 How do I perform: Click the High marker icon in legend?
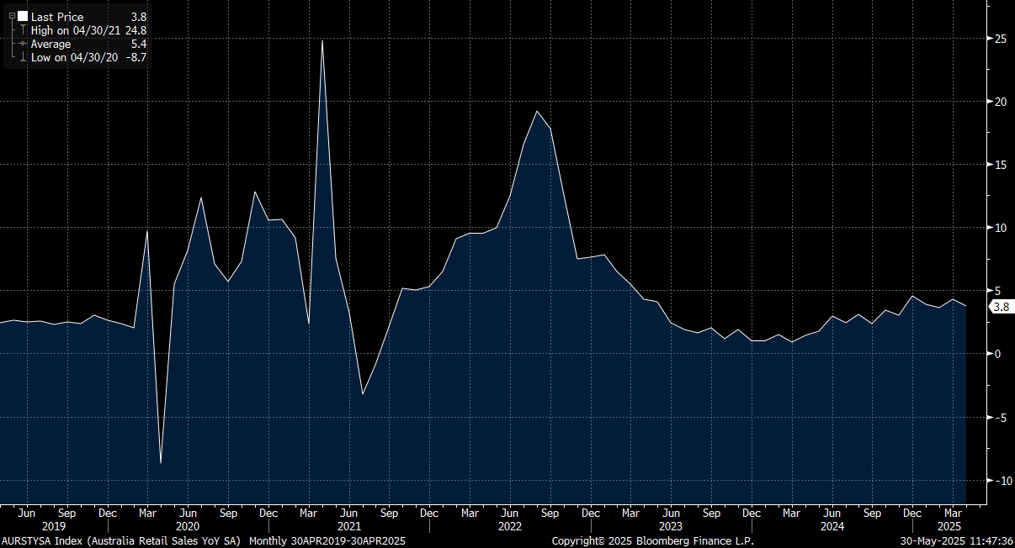(x=23, y=30)
